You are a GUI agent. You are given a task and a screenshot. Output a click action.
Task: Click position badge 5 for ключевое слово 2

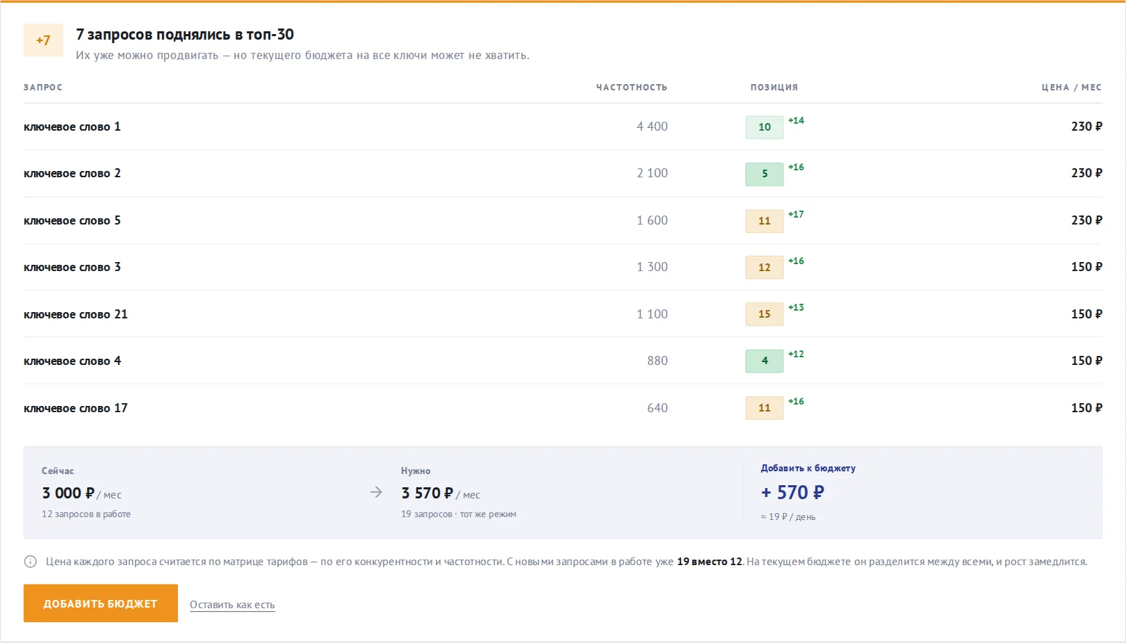(x=765, y=174)
